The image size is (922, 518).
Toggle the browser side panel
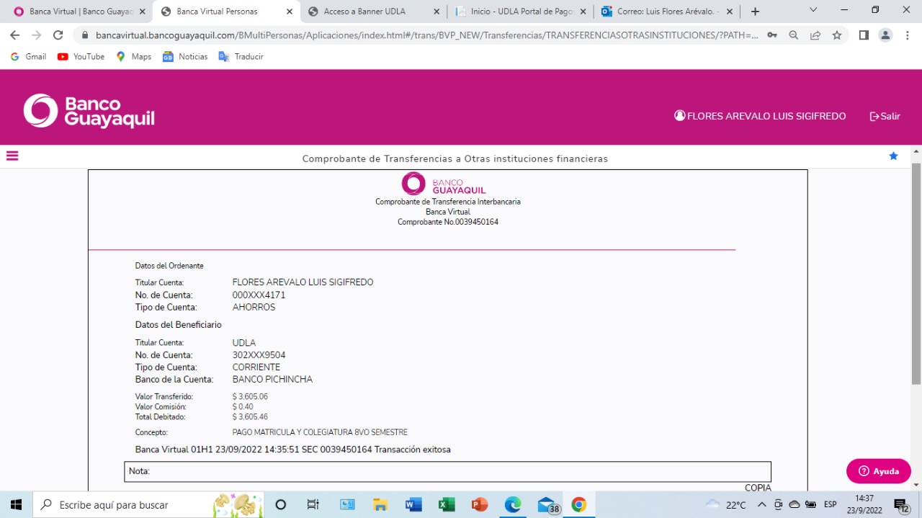[864, 35]
